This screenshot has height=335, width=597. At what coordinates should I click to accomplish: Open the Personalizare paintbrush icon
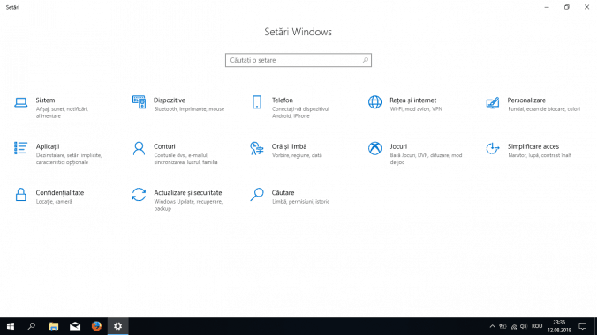pyautogui.click(x=493, y=102)
